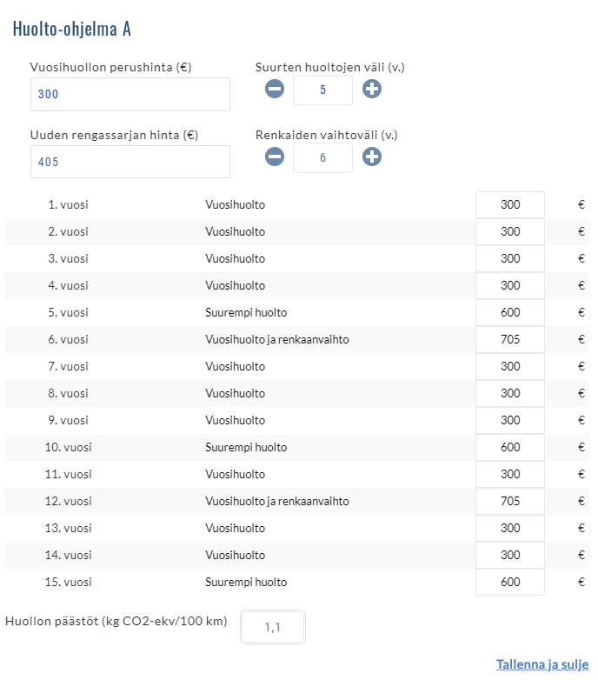Decrease the Suurten huoltojen väli value
The height and width of the screenshot is (680, 598).
275,89
